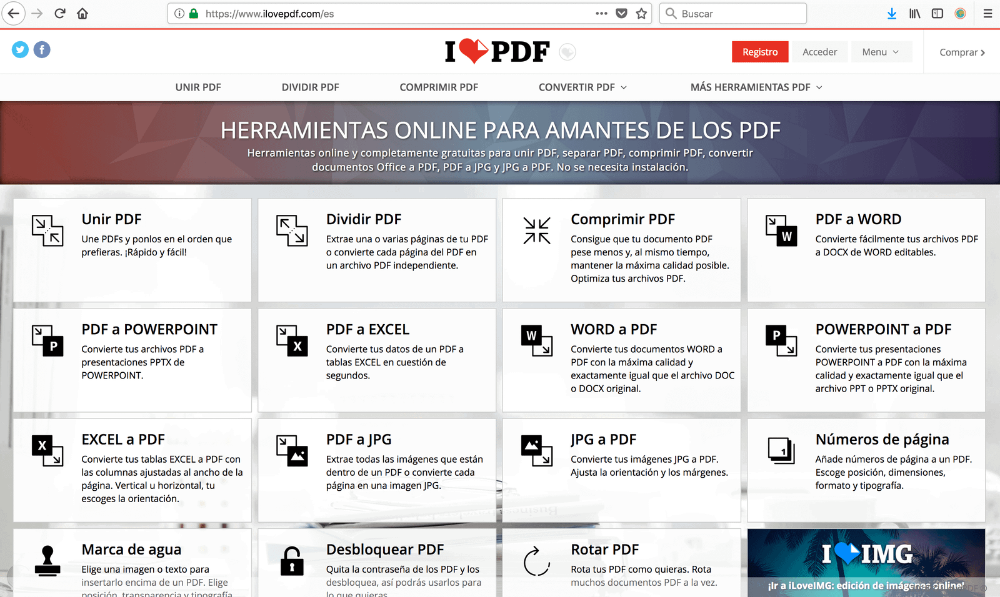Expand the CONVERTIR PDF dropdown
Screen dimensions: 1000x597
pyautogui.click(x=582, y=87)
